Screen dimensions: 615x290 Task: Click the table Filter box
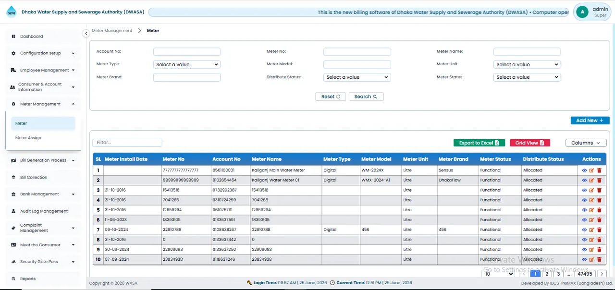coord(127,143)
